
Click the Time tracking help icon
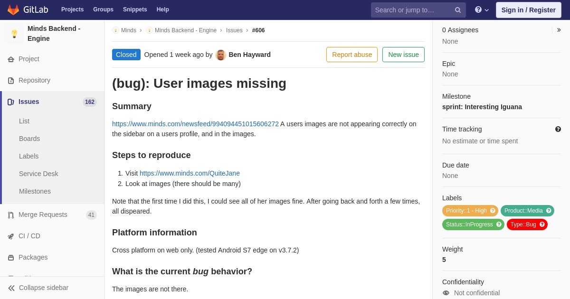558,129
